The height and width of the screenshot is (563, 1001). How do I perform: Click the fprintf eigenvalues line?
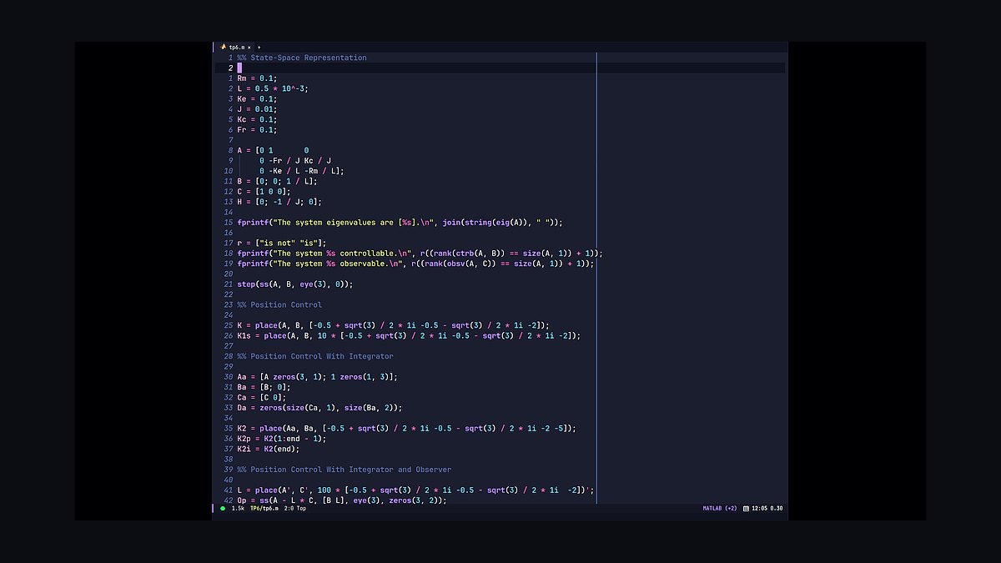pos(400,222)
